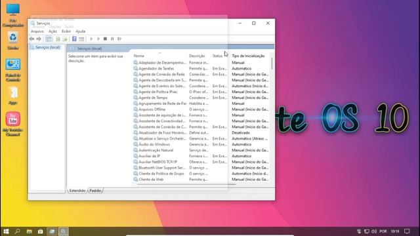Open Microsoft Store from the taskbar

41,231
